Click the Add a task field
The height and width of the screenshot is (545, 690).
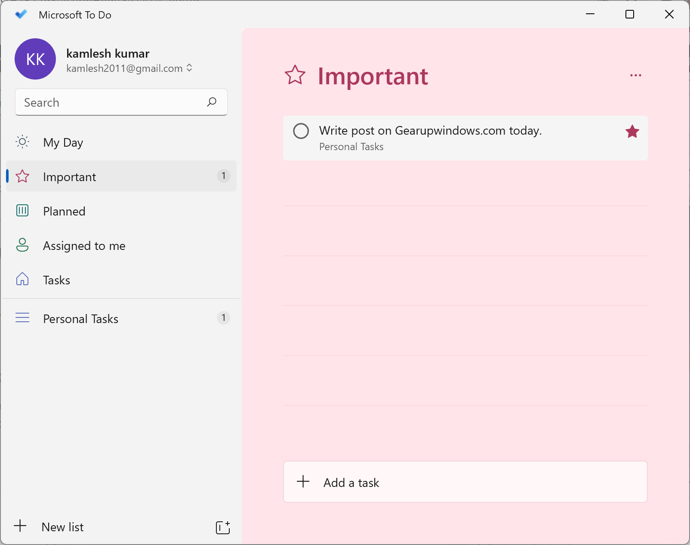tap(465, 482)
